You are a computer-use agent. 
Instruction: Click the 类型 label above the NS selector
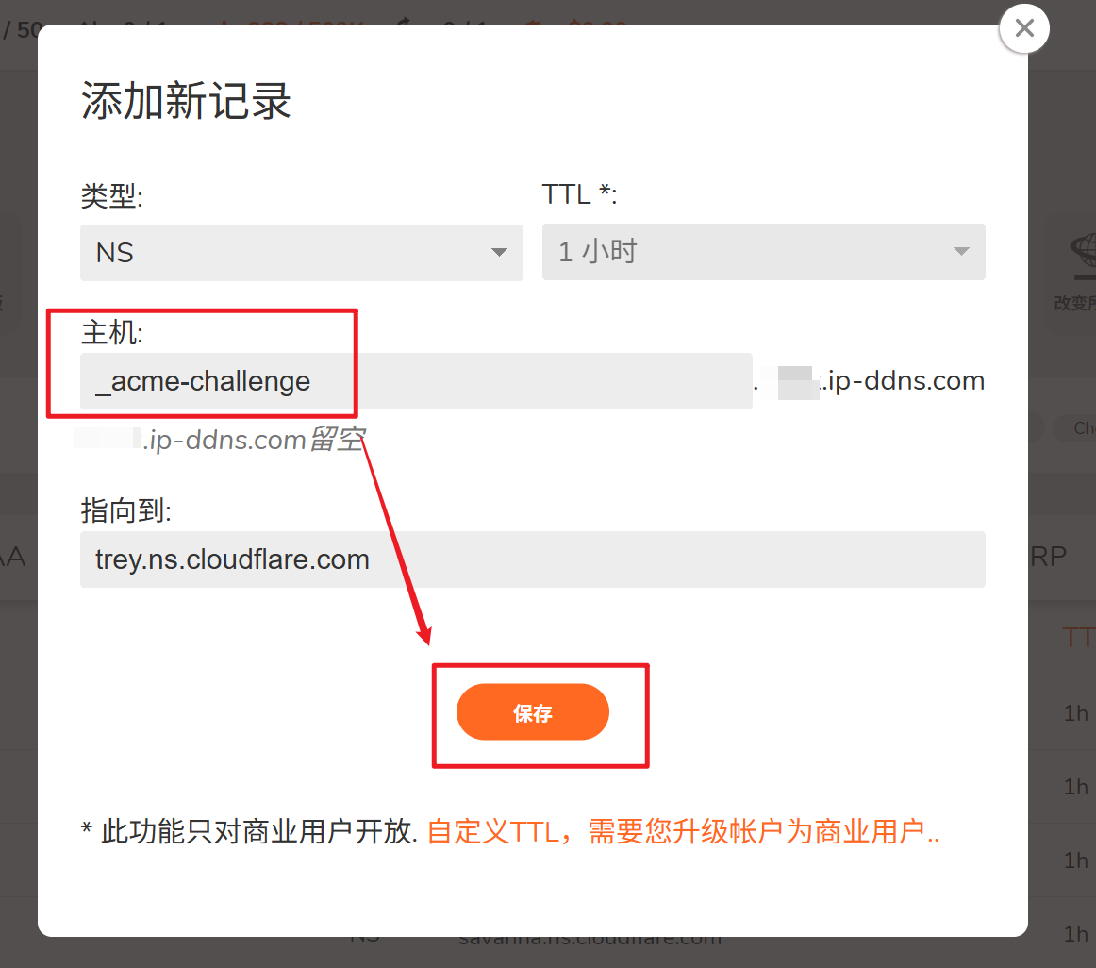(x=112, y=196)
